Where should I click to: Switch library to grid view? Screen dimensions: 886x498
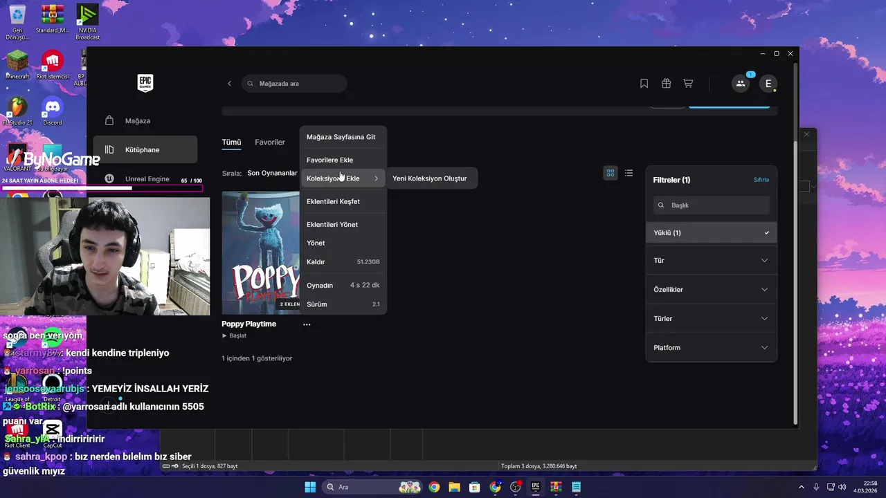point(611,173)
